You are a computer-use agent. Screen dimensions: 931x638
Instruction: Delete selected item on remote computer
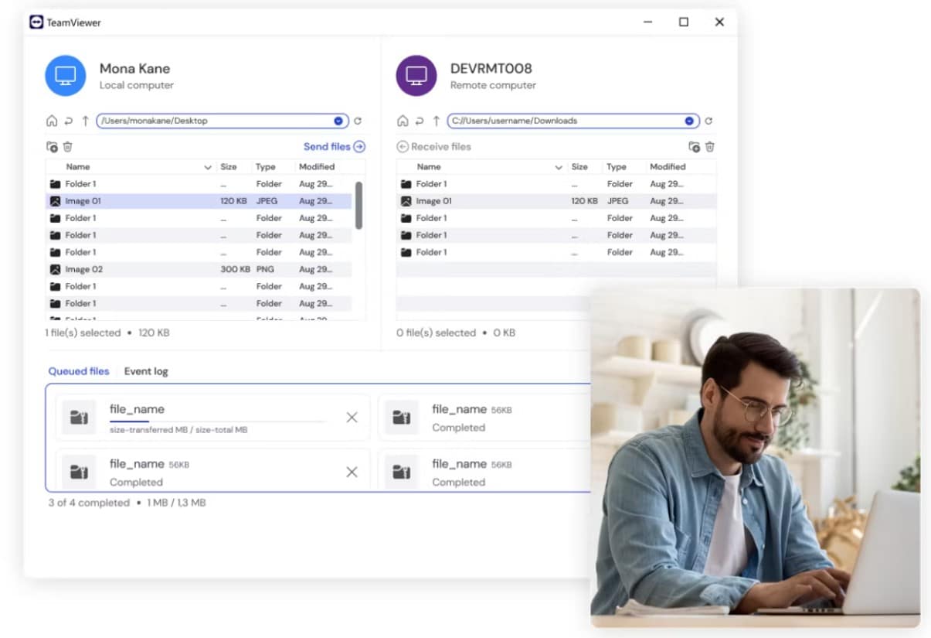coord(710,147)
